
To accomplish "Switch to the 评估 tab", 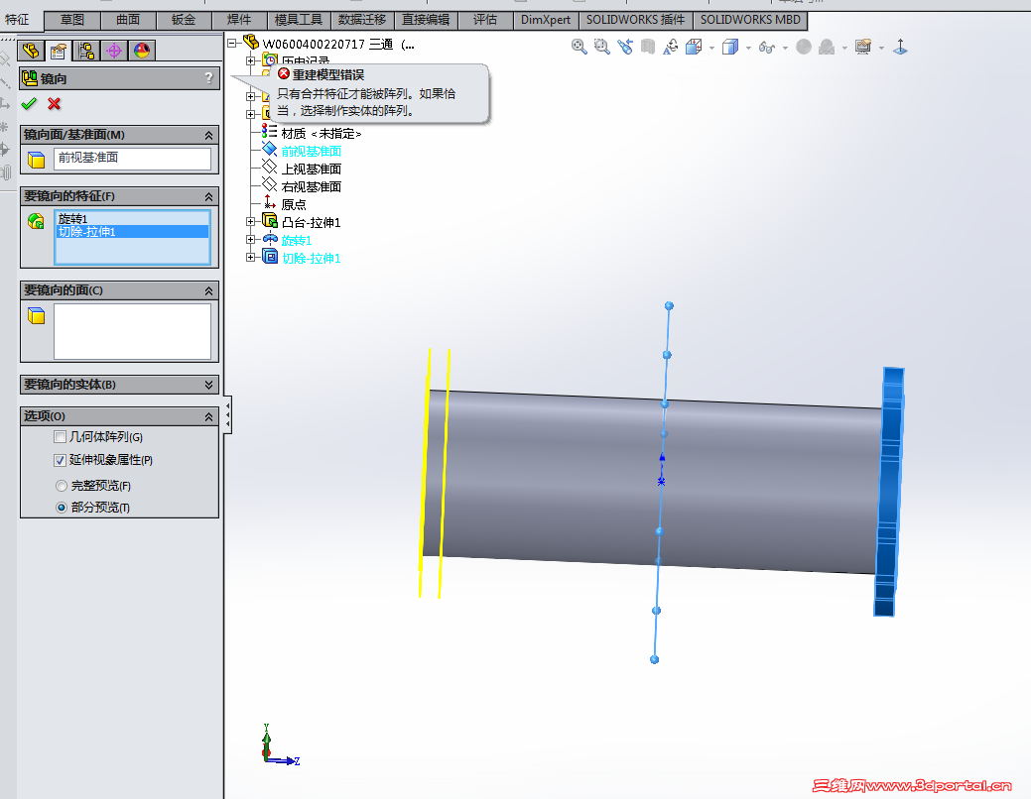I will coord(485,20).
